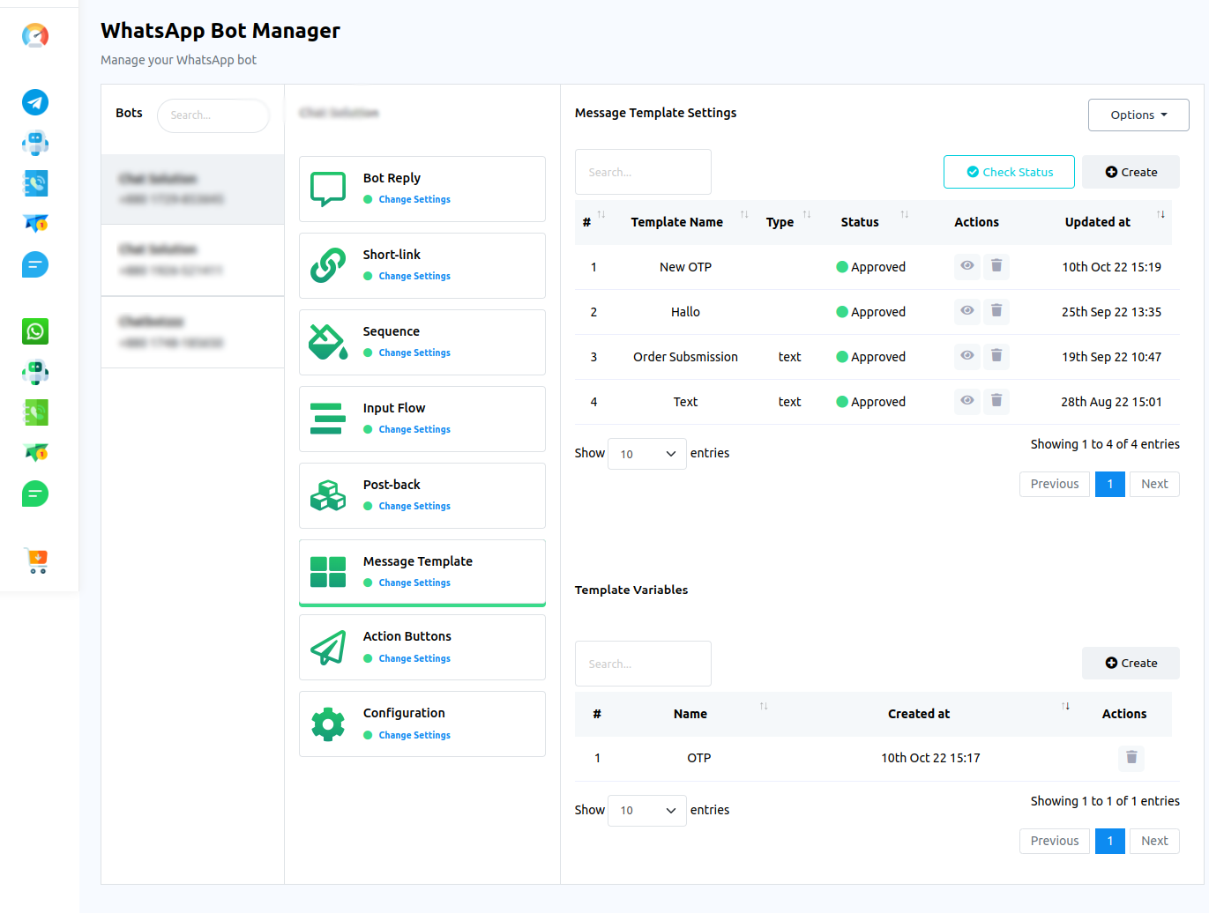
Task: Click the Bots search field
Action: click(213, 115)
